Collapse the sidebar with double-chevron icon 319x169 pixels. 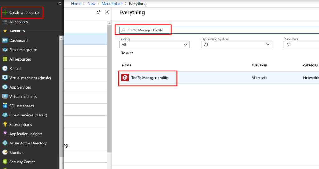pyautogui.click(x=60, y=3)
